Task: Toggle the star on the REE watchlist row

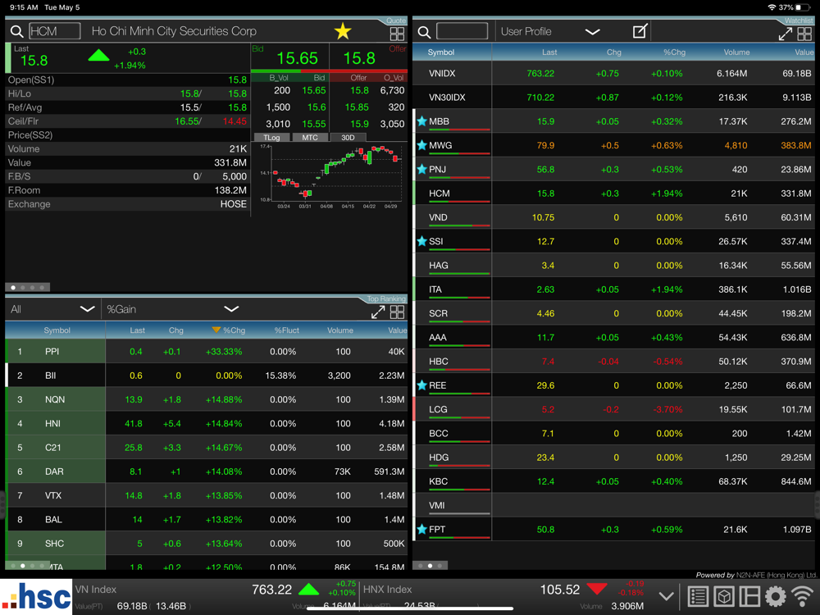Action: click(x=422, y=385)
